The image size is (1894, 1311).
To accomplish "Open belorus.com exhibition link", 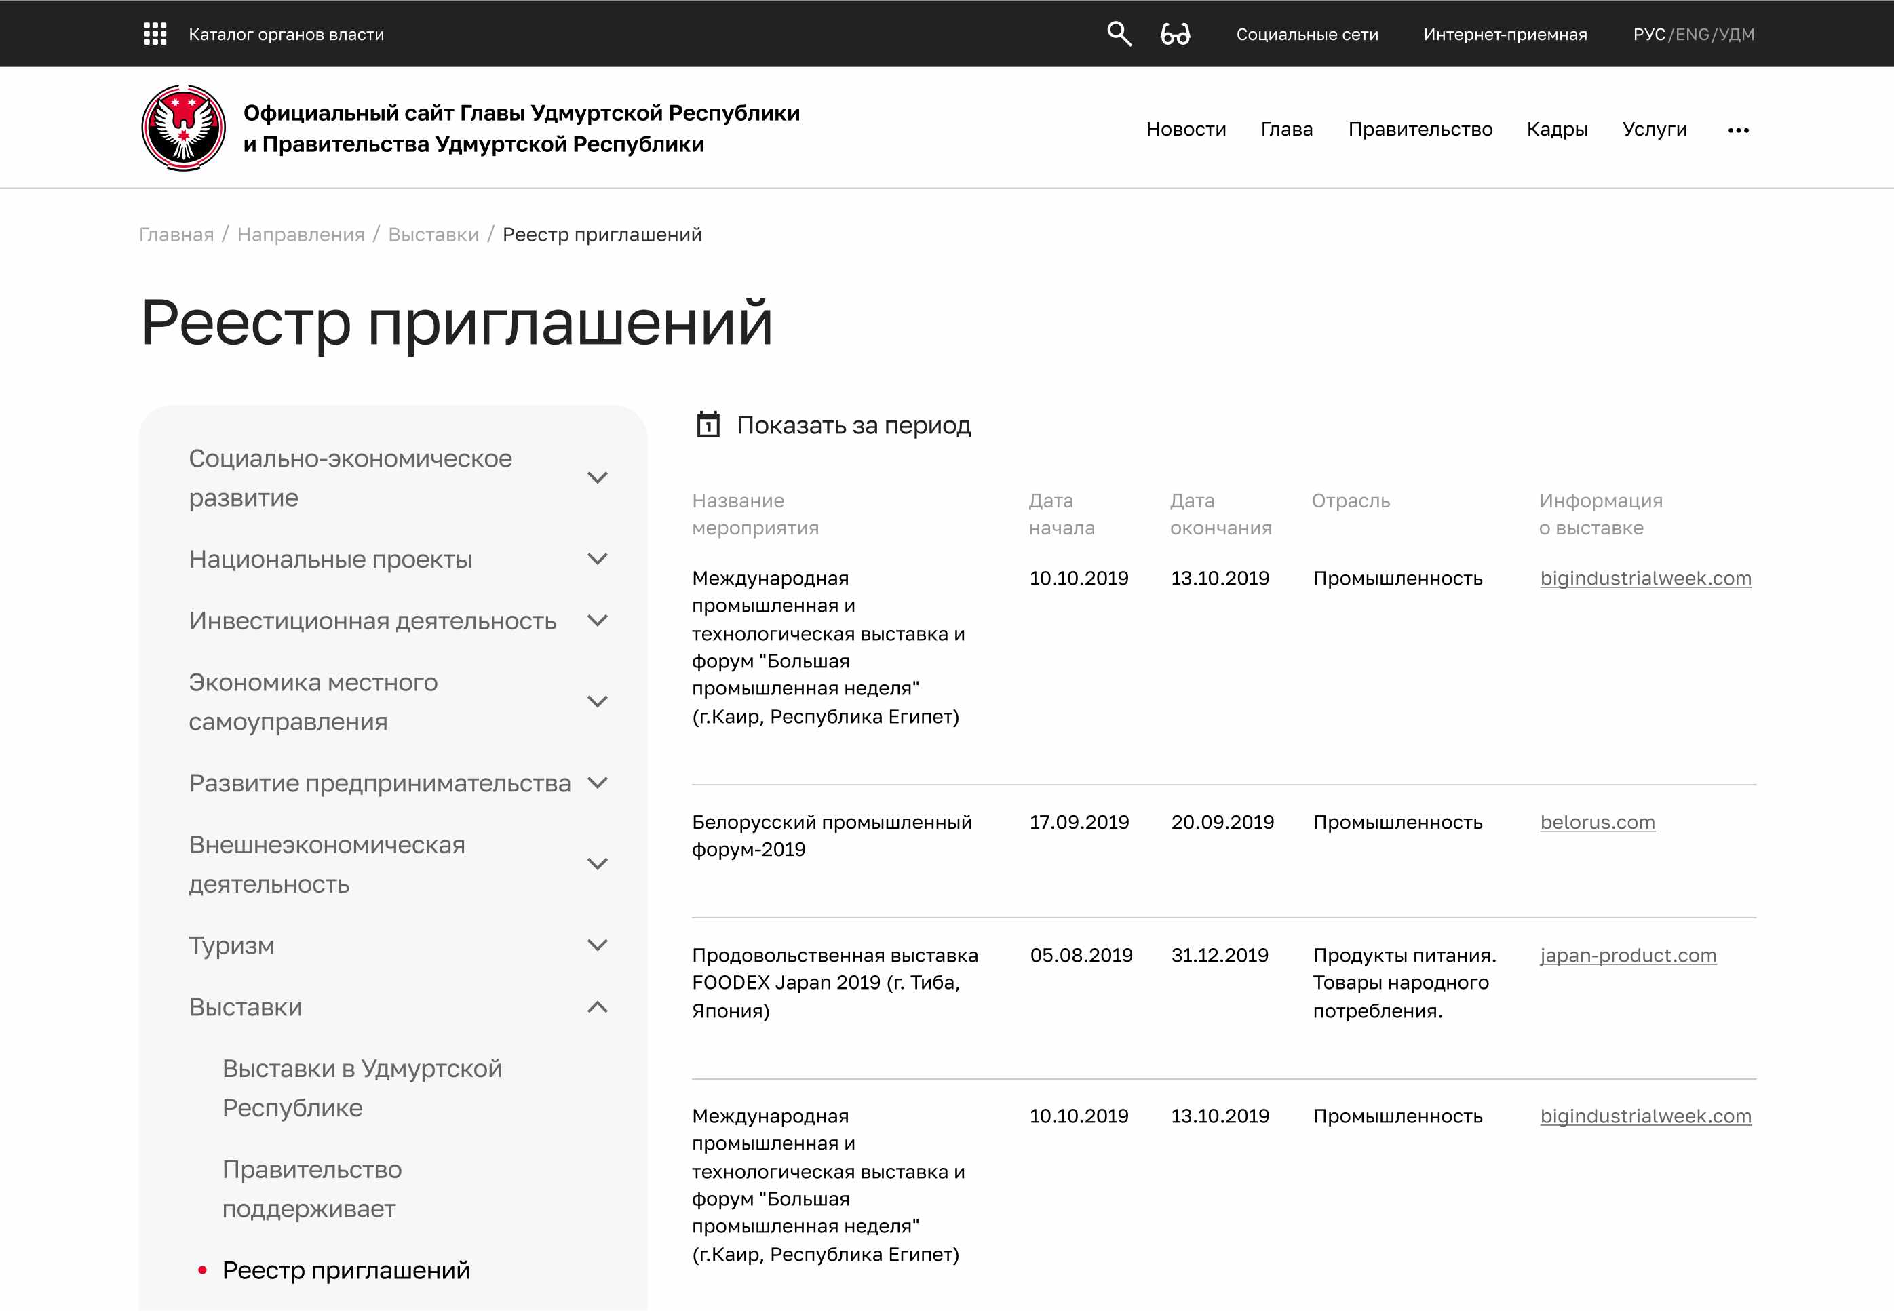I will (1597, 821).
